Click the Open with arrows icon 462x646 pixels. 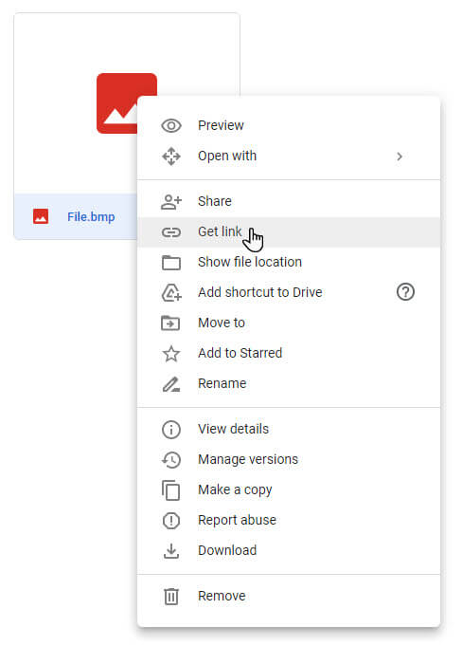pyautogui.click(x=171, y=157)
